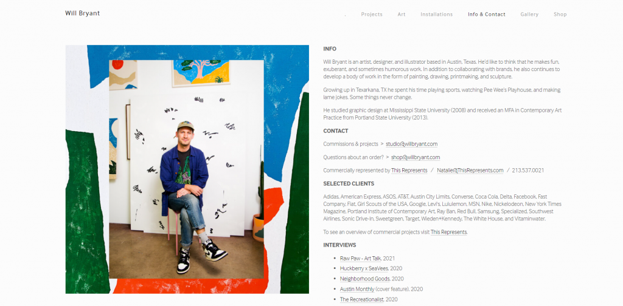Click the 213.537.0021 phone number
The width and height of the screenshot is (623, 306).
point(528,171)
